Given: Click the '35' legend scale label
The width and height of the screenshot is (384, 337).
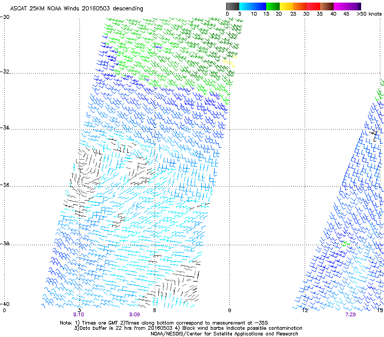Looking at the screenshot, I should (x=320, y=14).
